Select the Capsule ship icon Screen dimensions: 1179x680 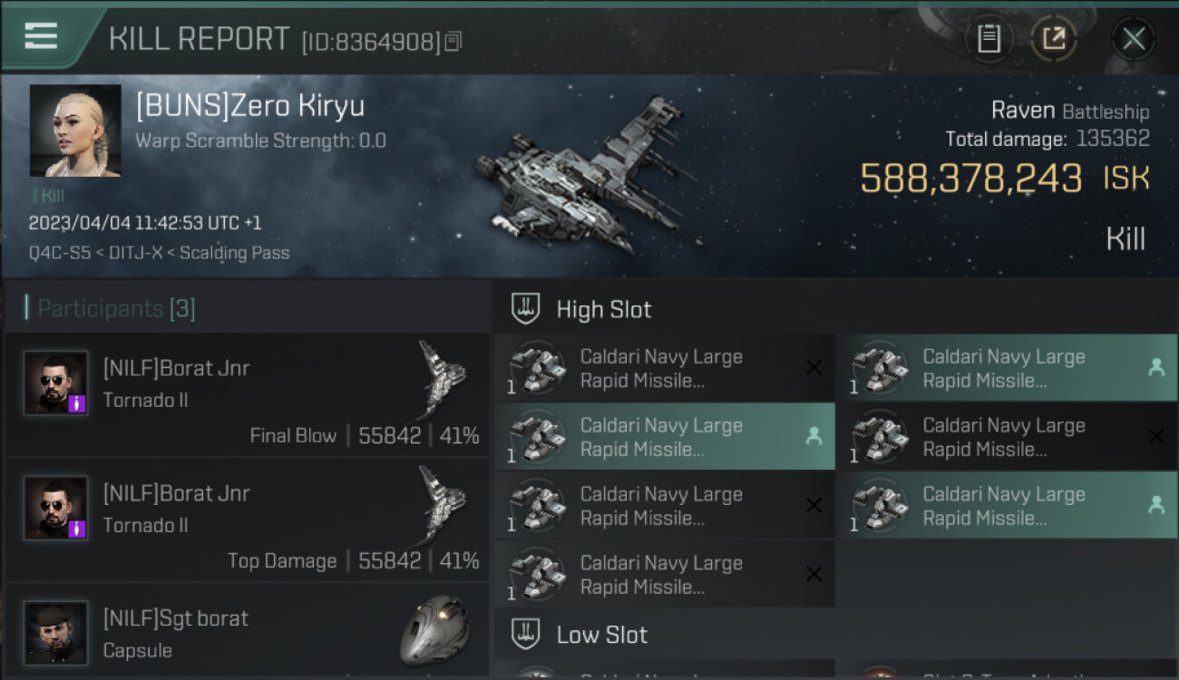[435, 630]
